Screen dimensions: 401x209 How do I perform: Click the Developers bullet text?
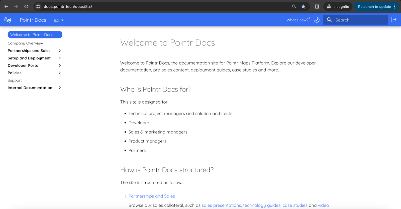[140, 123]
